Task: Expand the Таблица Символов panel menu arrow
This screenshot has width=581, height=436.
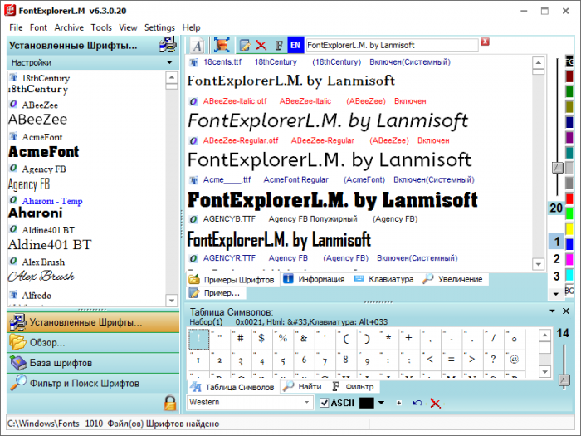Action: [x=552, y=311]
